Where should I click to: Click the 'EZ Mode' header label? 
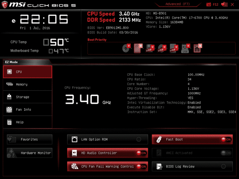[11, 62]
